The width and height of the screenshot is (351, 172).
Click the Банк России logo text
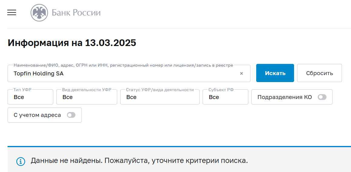coord(76,13)
